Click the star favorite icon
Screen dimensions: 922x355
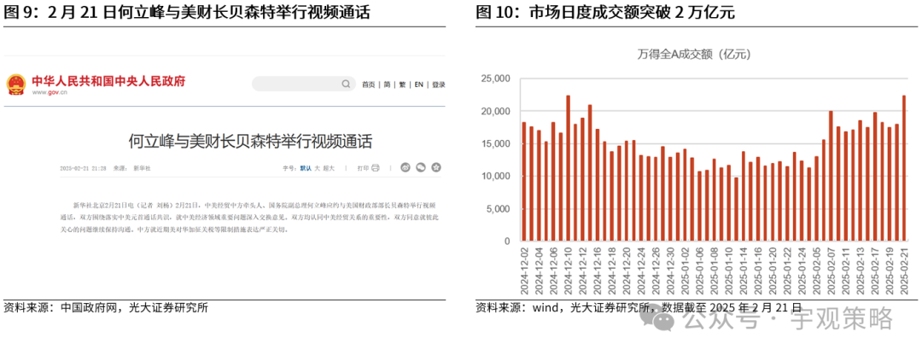(x=435, y=168)
